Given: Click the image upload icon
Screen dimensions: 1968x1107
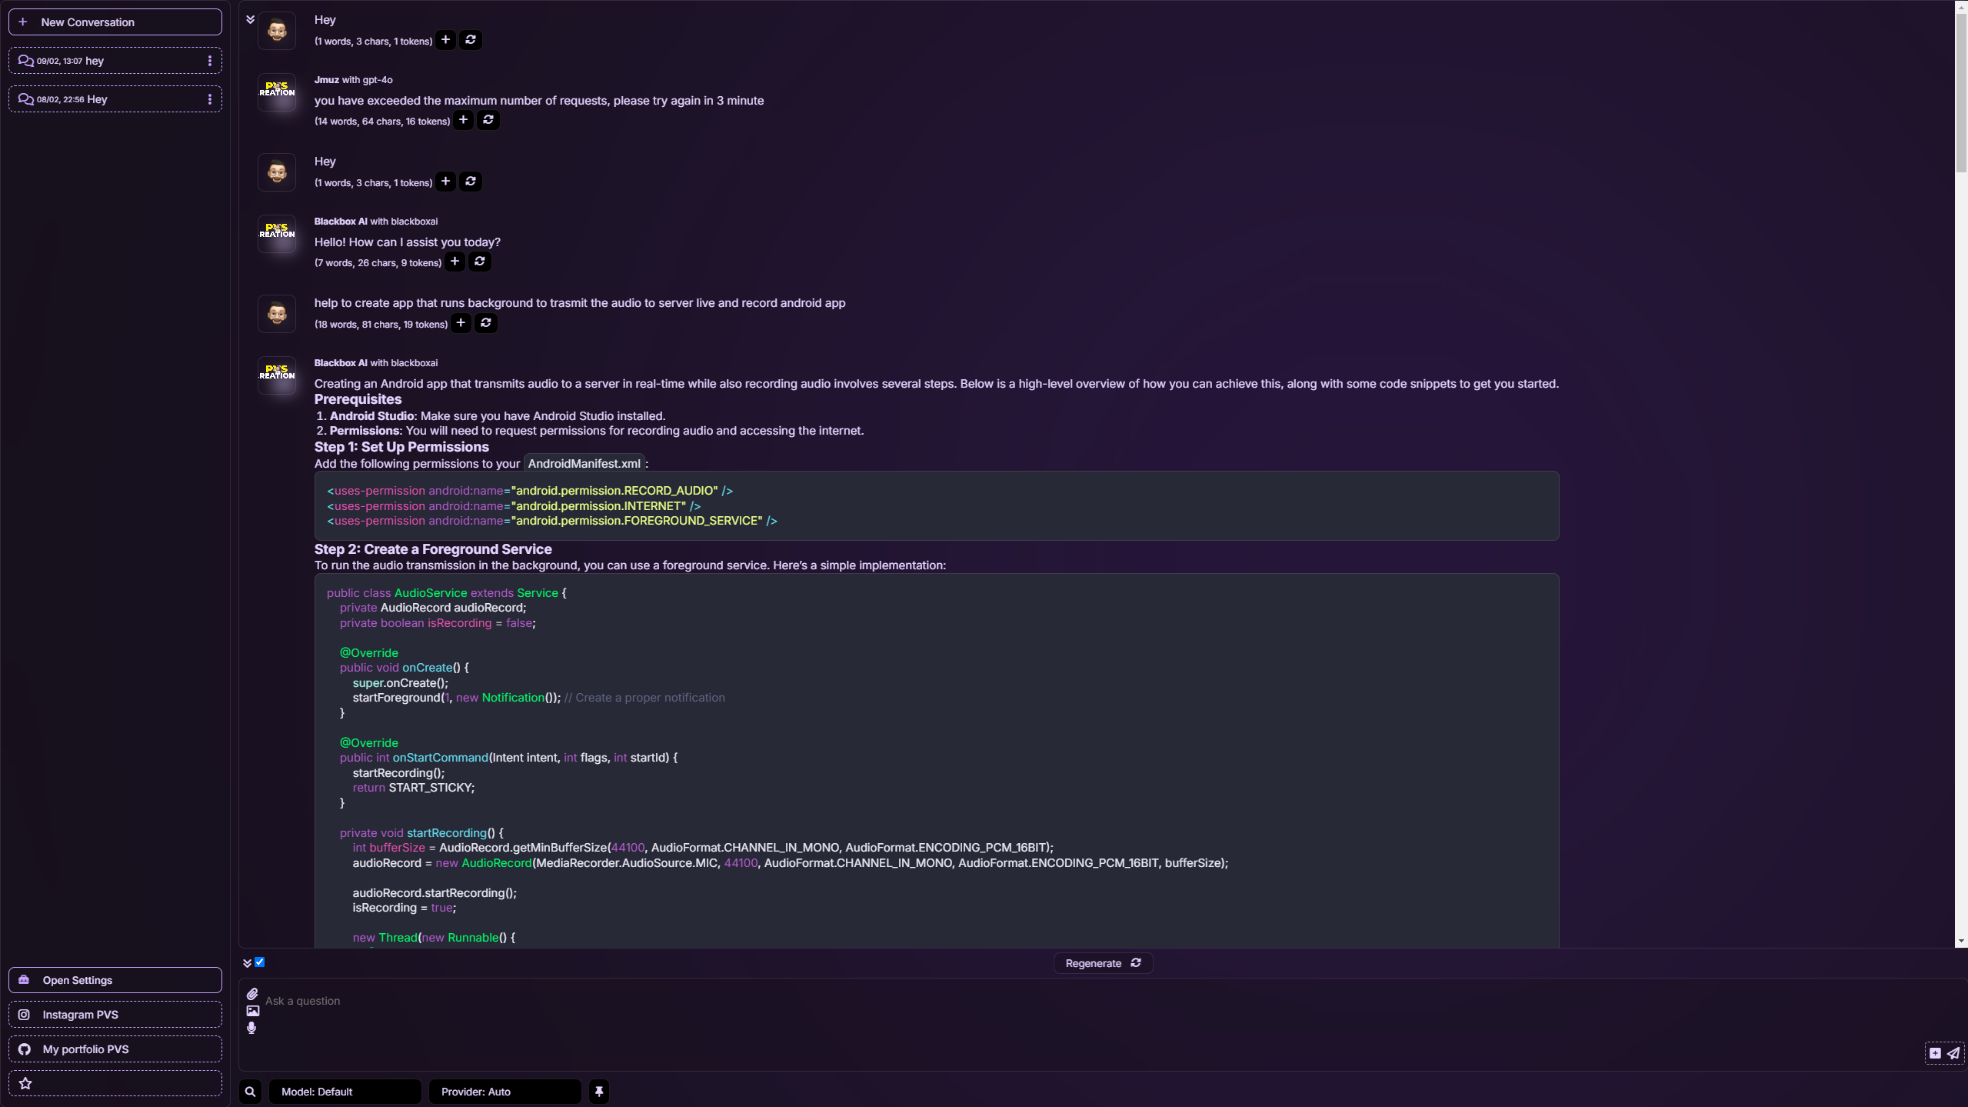Looking at the screenshot, I should point(252,1011).
